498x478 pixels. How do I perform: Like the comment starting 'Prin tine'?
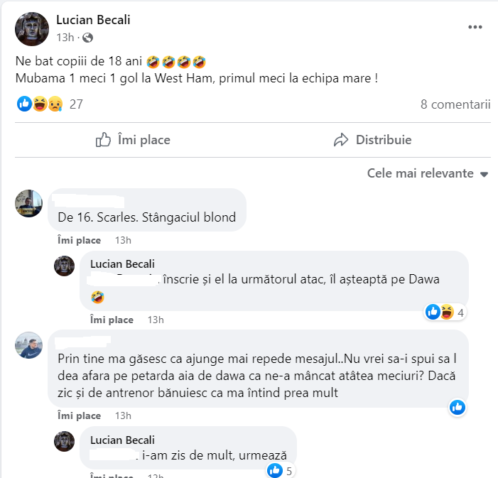pos(79,415)
